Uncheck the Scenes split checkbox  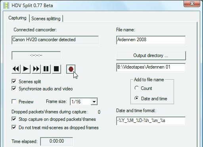[x=14, y=81]
